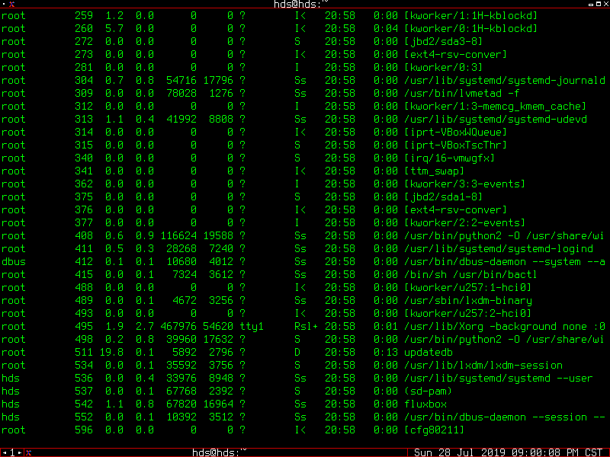Viewport: 610px width, 457px height.
Task: Click the next workspace arrow
Action: (18, 450)
